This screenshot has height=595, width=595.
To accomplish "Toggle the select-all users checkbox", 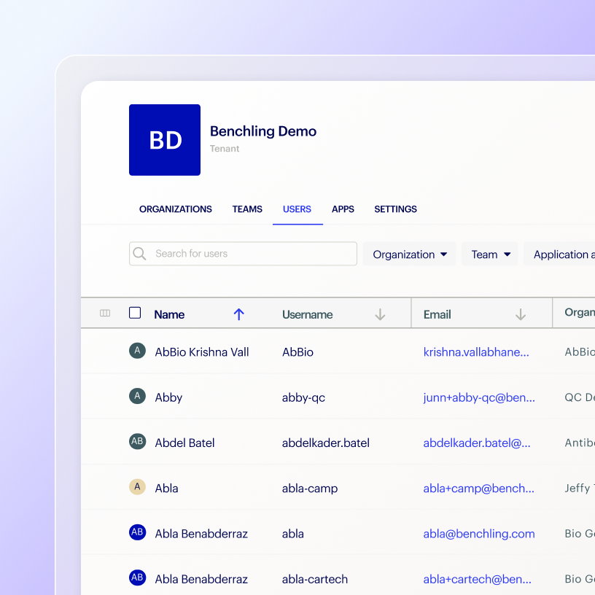I will tap(135, 313).
